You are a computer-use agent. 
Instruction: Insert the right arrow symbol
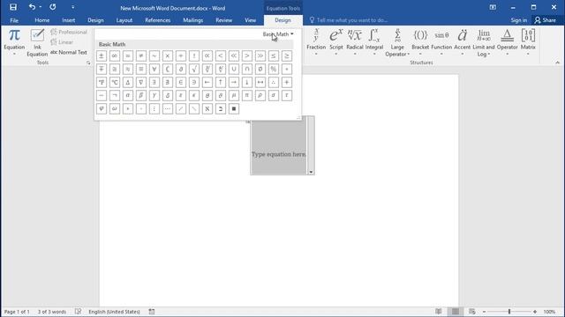234,82
